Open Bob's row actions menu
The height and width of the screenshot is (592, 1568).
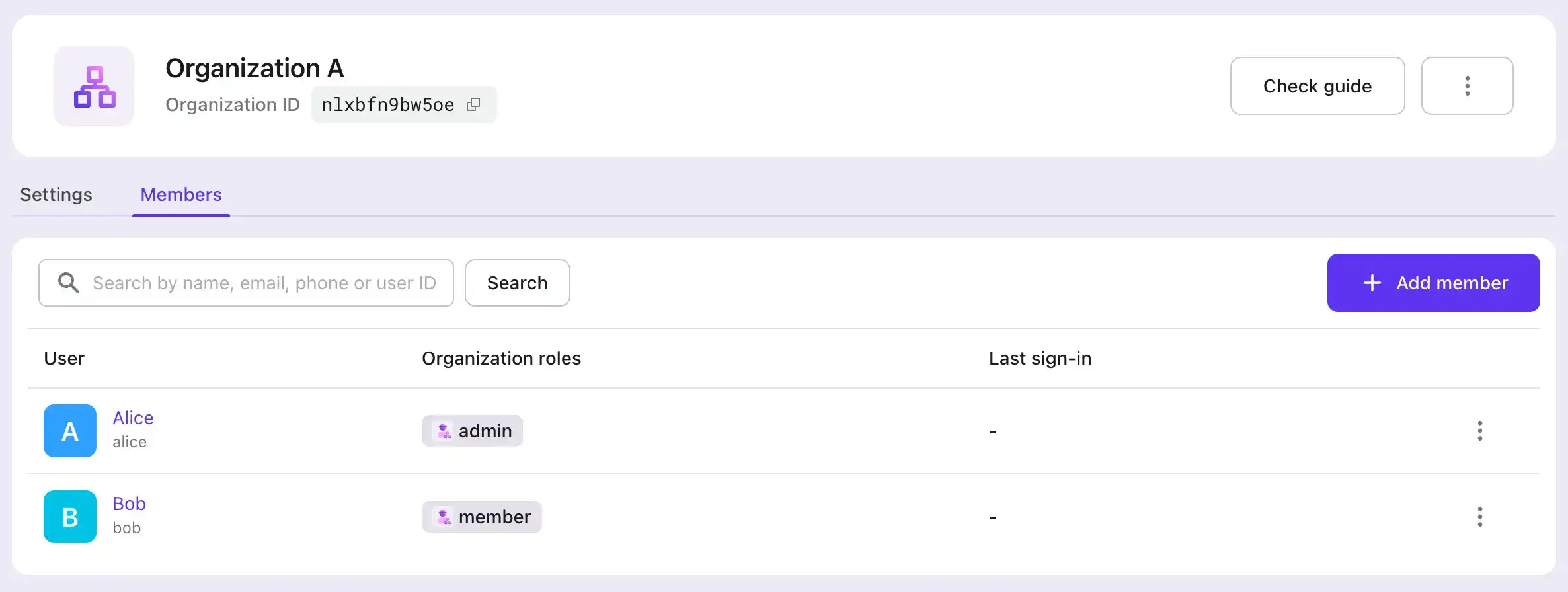point(1479,517)
